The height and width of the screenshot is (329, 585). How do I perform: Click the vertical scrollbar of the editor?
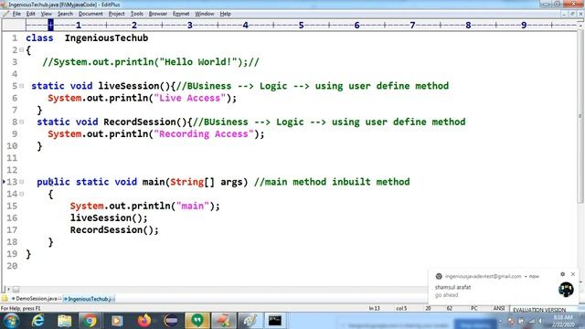(580, 116)
